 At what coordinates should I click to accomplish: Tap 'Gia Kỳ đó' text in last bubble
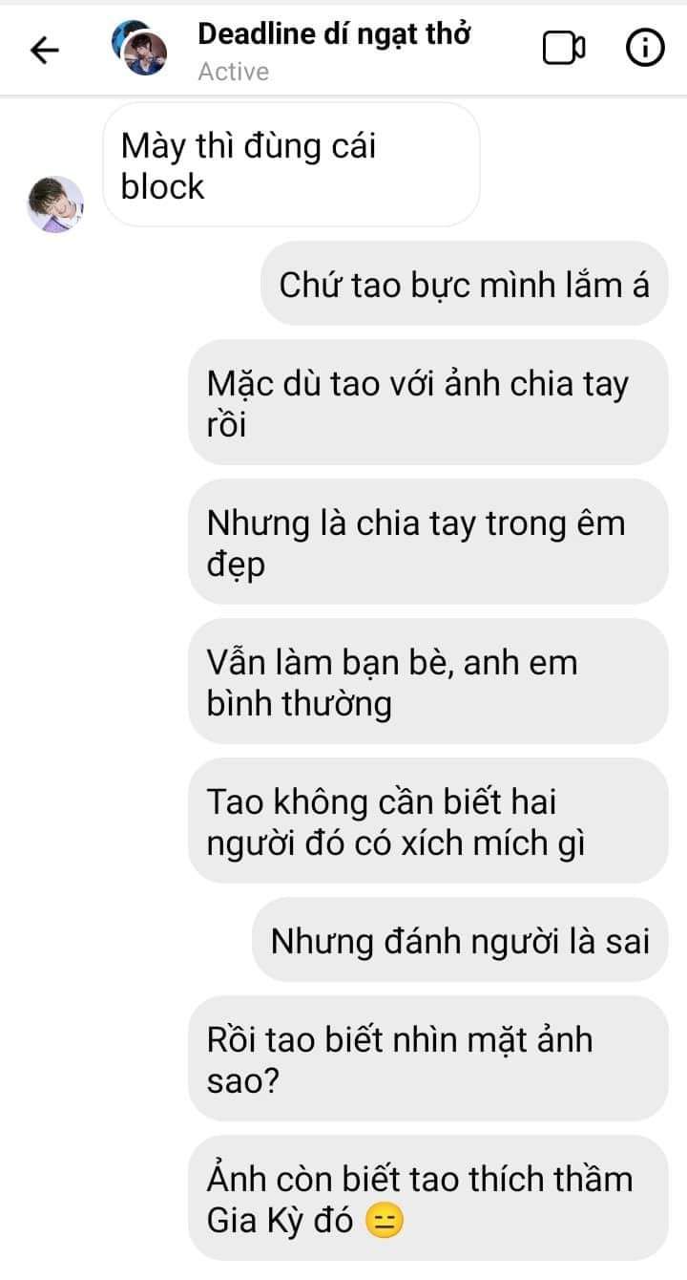click(282, 1220)
